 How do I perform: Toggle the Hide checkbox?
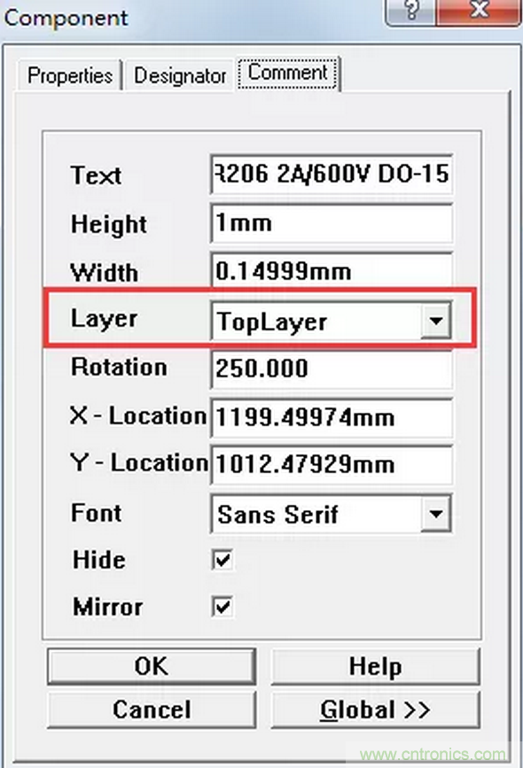pos(222,559)
